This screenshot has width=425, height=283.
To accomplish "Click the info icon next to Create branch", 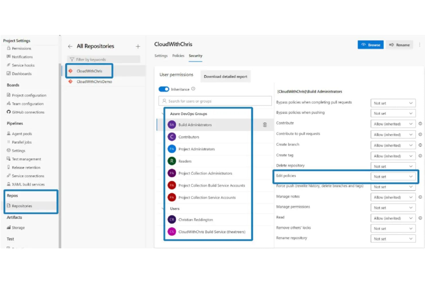I will pos(420,145).
